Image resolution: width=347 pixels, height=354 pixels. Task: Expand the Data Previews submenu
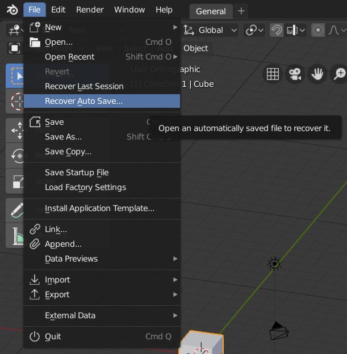102,259
